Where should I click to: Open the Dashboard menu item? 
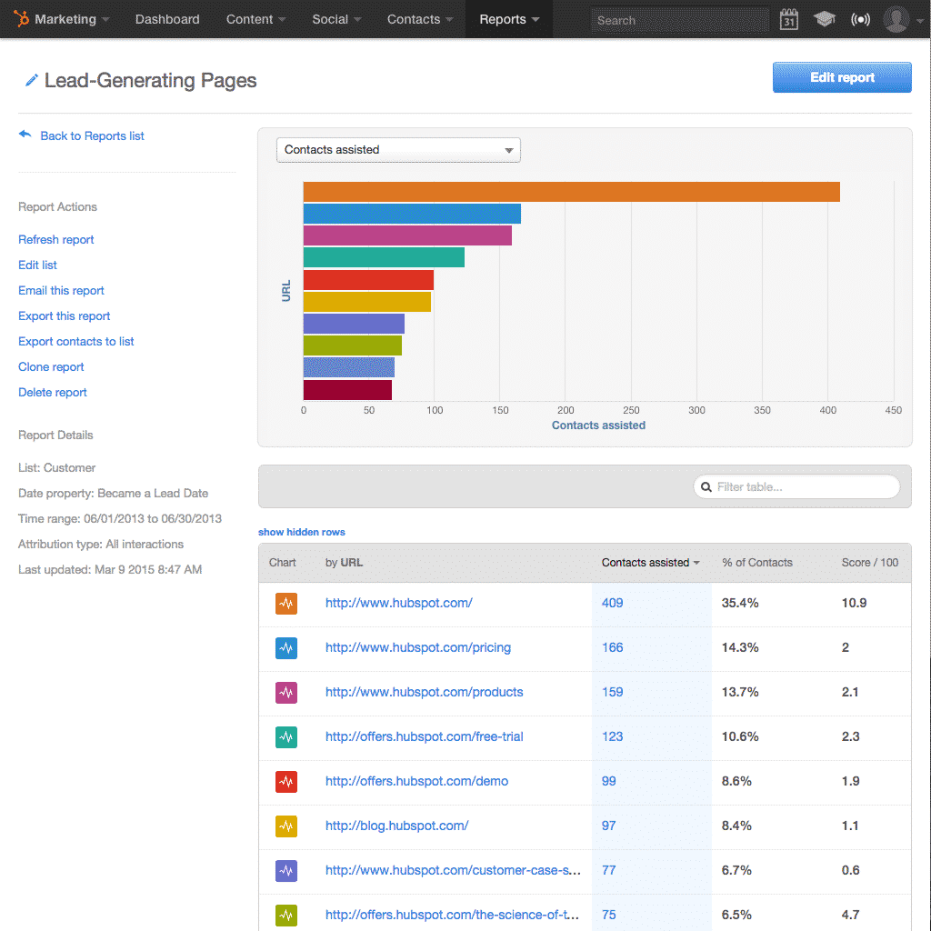coord(167,19)
